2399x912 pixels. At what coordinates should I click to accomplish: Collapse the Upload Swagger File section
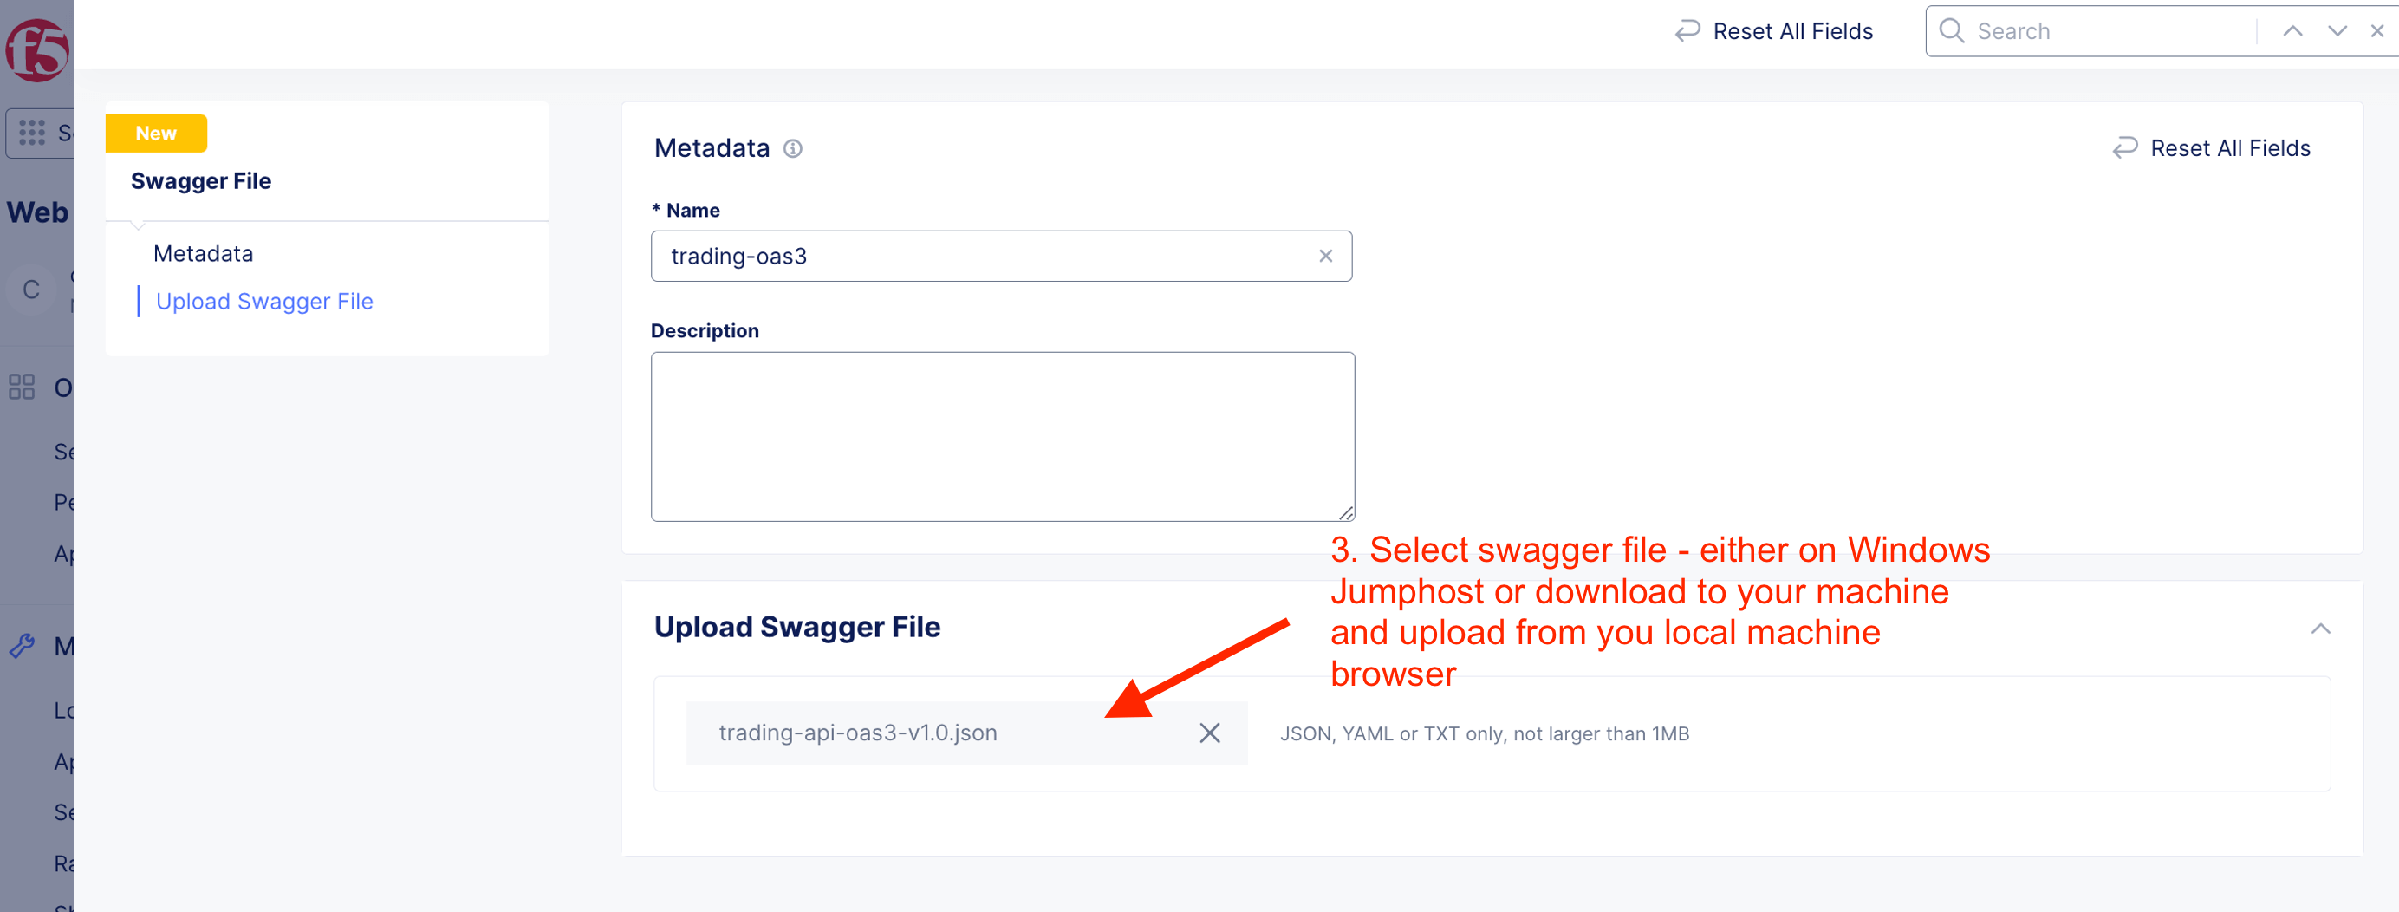pyautogui.click(x=2320, y=629)
